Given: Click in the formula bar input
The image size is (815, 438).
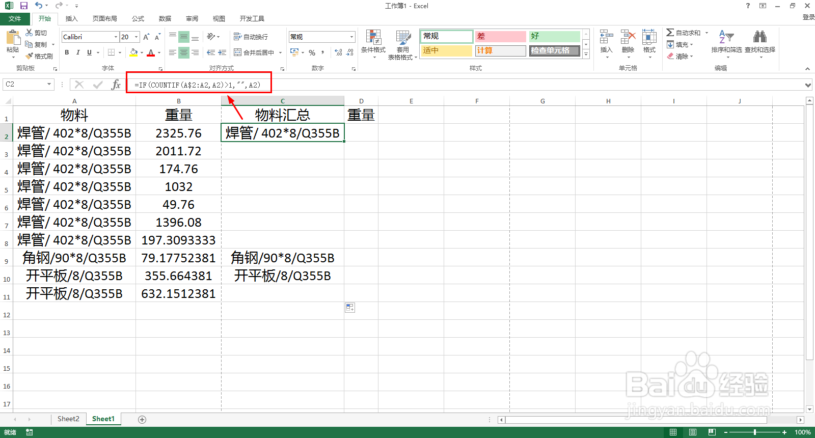Looking at the screenshot, I should (464, 85).
